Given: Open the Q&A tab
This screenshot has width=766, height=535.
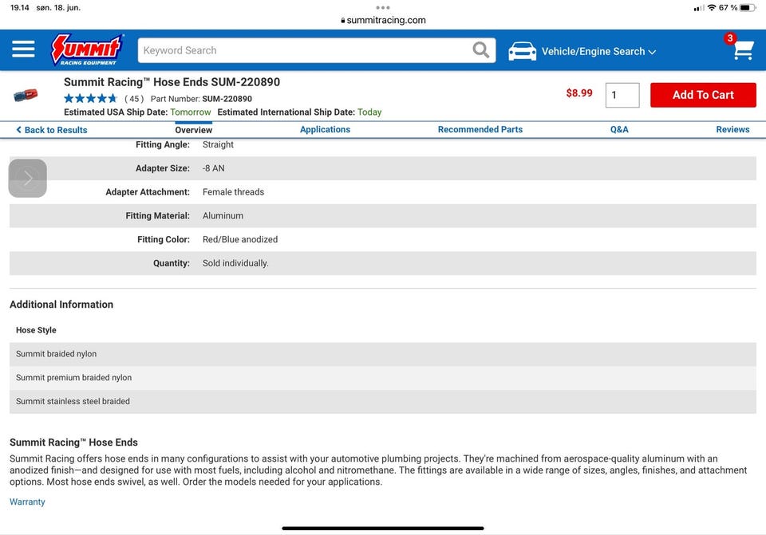Looking at the screenshot, I should 619,129.
